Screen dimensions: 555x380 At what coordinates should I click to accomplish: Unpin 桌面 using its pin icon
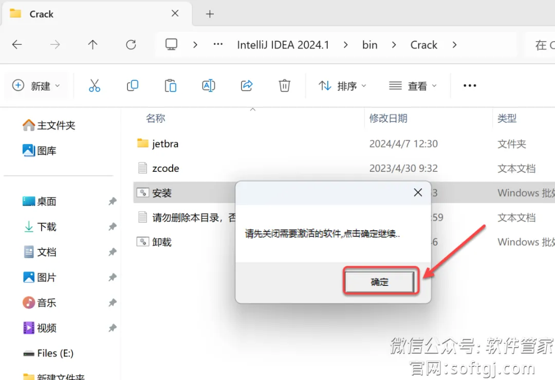[x=113, y=202]
